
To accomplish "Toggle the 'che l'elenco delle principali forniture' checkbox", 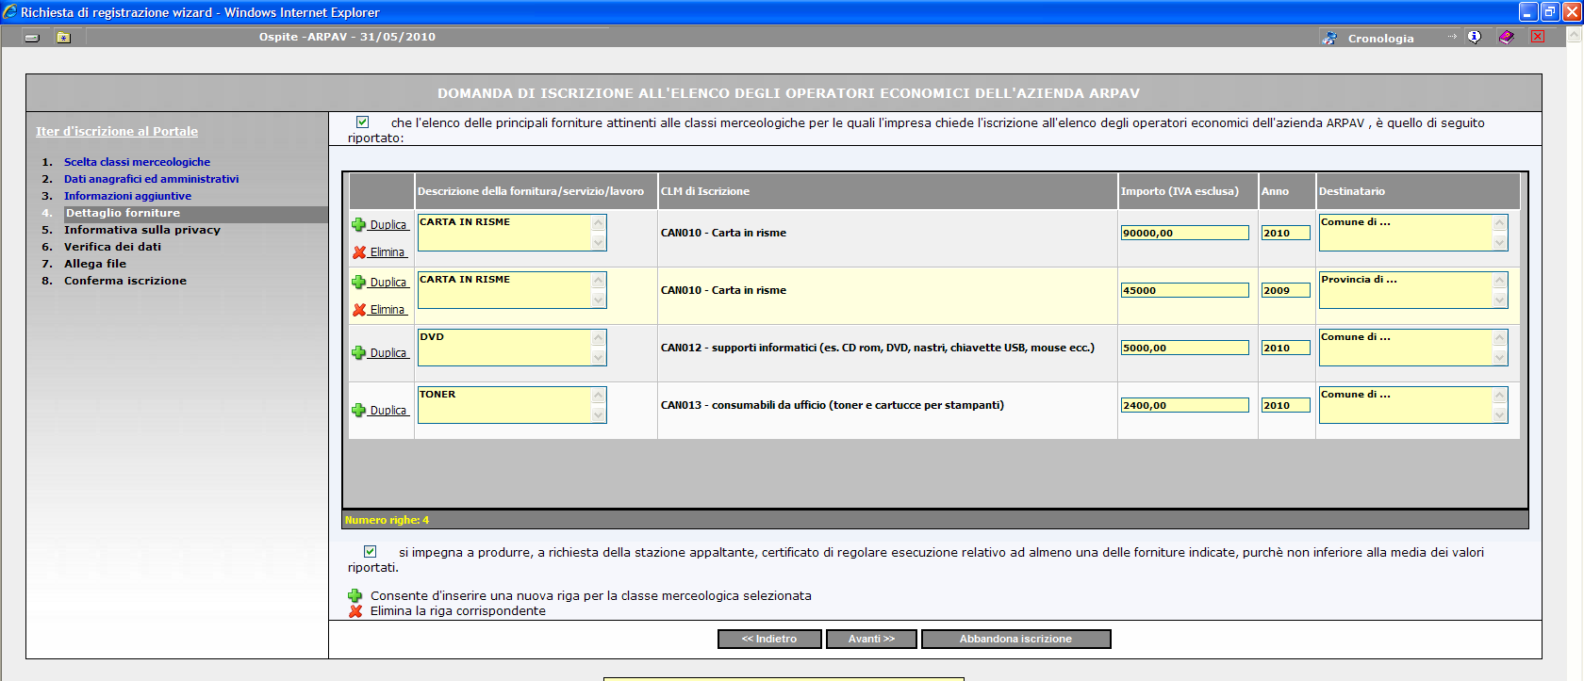I will [x=363, y=122].
